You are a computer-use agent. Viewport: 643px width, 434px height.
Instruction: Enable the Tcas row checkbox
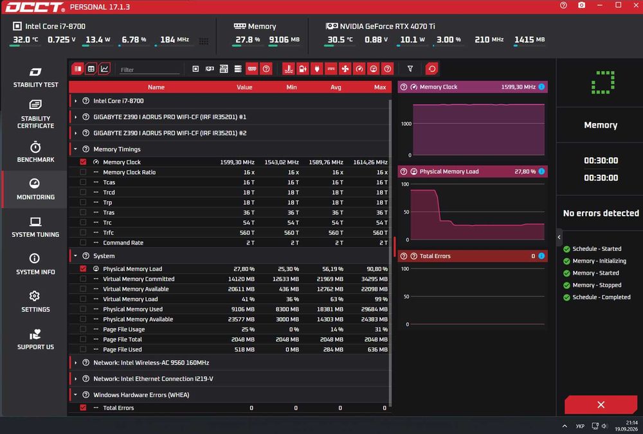pyautogui.click(x=83, y=182)
